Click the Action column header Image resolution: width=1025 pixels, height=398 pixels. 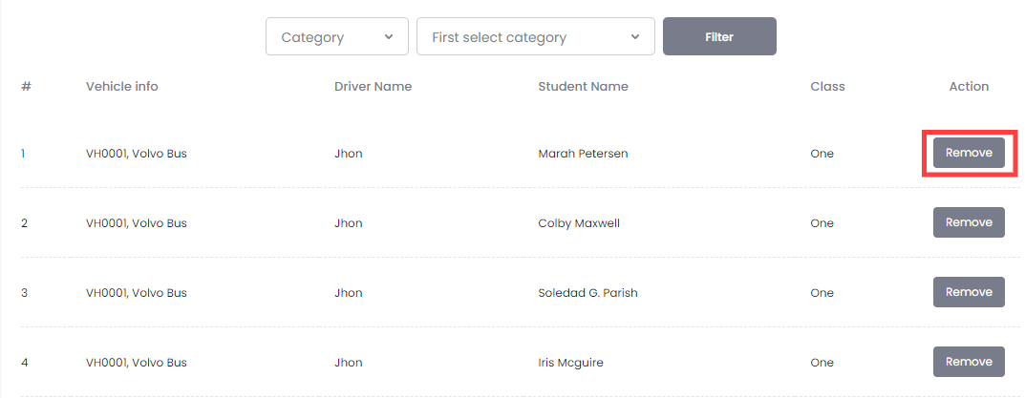(969, 87)
